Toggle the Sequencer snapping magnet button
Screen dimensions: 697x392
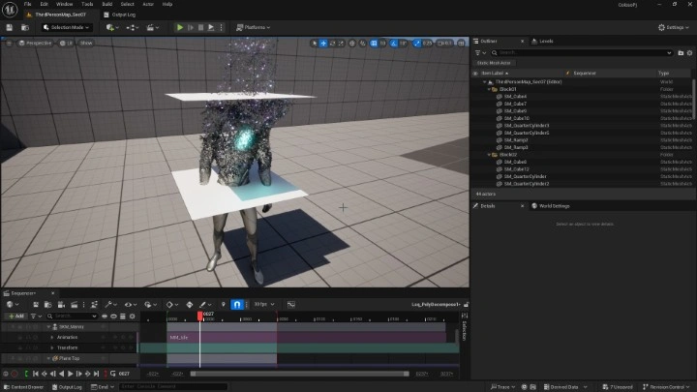[236, 304]
